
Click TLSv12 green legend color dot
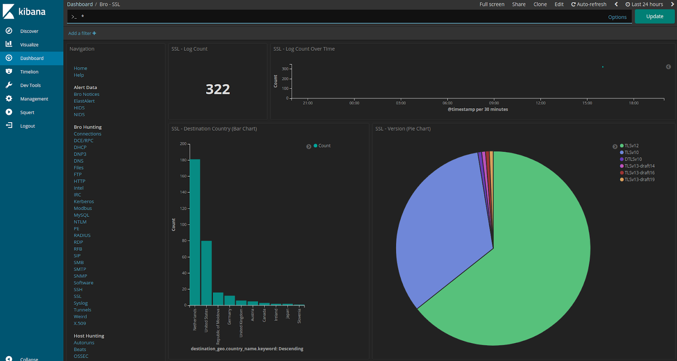[622, 146]
